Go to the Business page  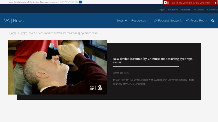point(186,9)
